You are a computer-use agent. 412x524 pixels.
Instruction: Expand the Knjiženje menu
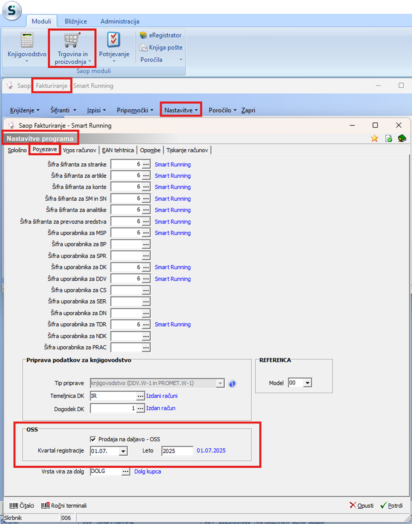point(25,110)
